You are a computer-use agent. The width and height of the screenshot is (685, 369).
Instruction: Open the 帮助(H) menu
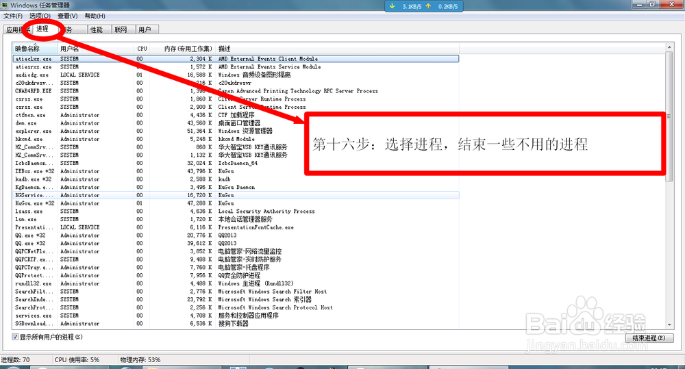click(95, 16)
